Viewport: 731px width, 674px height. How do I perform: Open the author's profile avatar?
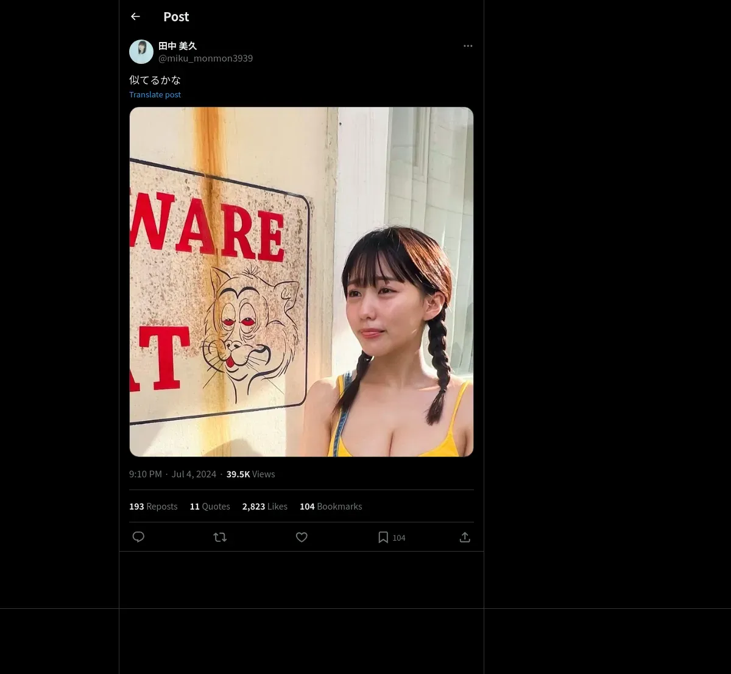coord(141,52)
